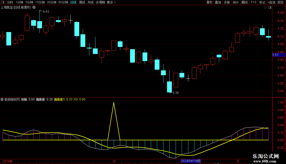Click the month 4 marker on time axis
Image resolution: width=286 pixels, height=164 pixels.
tap(114, 161)
